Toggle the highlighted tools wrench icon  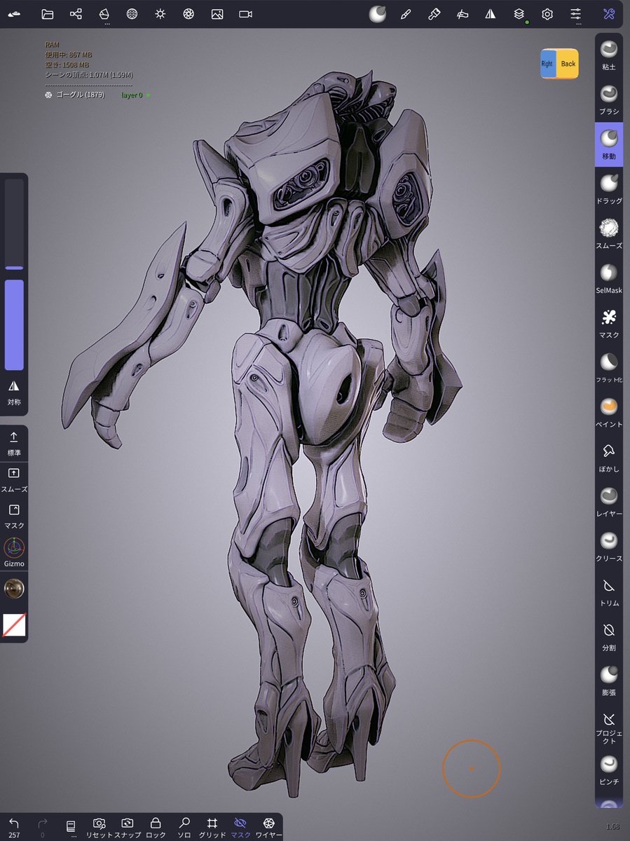coord(609,14)
